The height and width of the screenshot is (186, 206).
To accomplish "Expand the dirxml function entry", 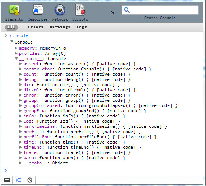I will (x=21, y=90).
